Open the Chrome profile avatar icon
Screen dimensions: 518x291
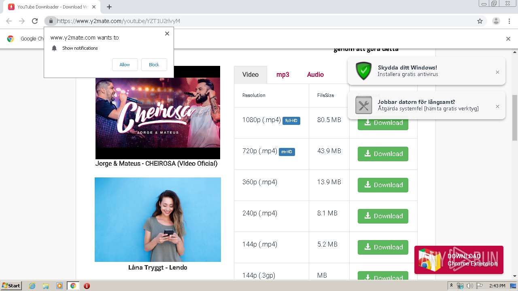coord(496,21)
